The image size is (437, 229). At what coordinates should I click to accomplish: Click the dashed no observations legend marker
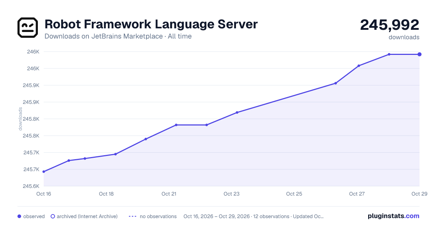click(133, 216)
